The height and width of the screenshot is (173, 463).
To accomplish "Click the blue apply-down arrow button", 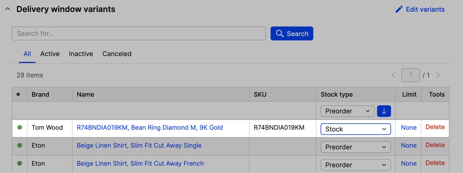I will tap(384, 111).
